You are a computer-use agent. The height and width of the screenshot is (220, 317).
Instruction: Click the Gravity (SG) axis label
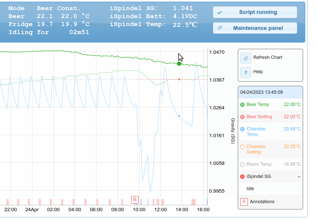click(233, 131)
